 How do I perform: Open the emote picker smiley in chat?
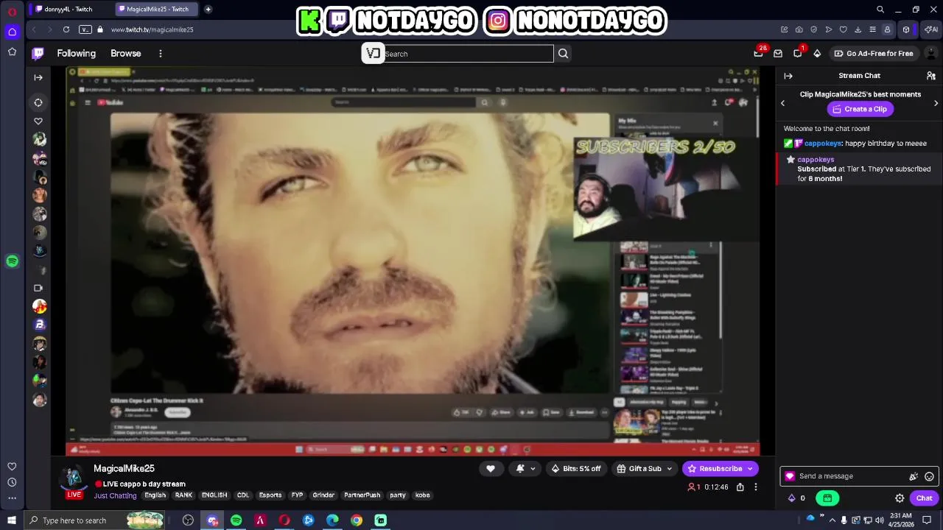(x=929, y=476)
